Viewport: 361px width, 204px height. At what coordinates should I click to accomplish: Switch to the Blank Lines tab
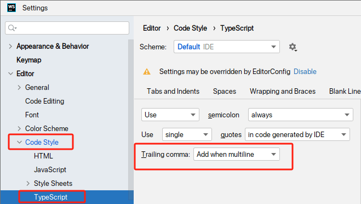tap(345, 91)
